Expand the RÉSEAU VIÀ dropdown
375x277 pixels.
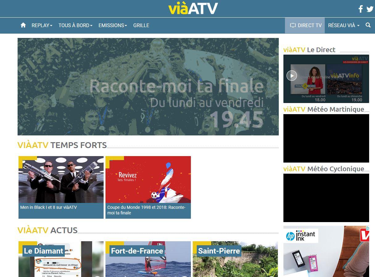[344, 25]
